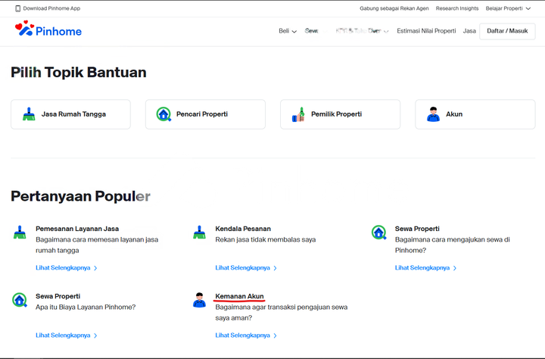Expand the Beli dropdown menu

(x=288, y=31)
